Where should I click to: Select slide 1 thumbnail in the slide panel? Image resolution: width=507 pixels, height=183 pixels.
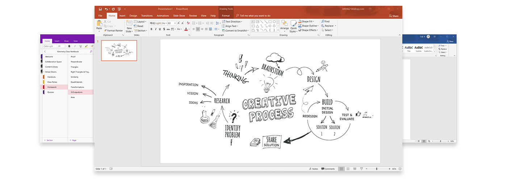(119, 51)
